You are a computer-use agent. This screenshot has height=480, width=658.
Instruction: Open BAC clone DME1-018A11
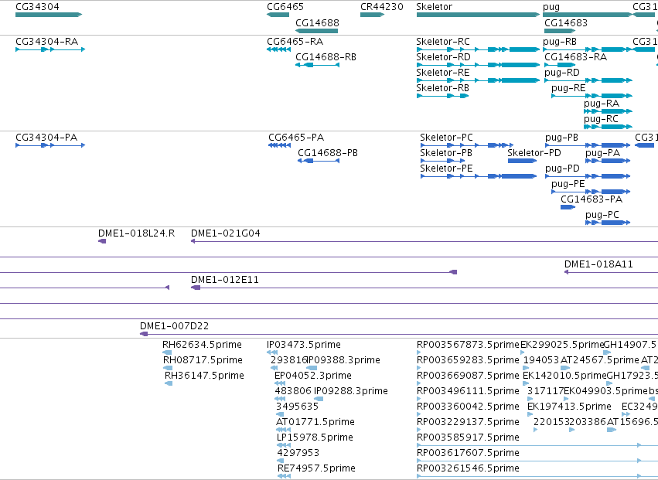point(598,265)
